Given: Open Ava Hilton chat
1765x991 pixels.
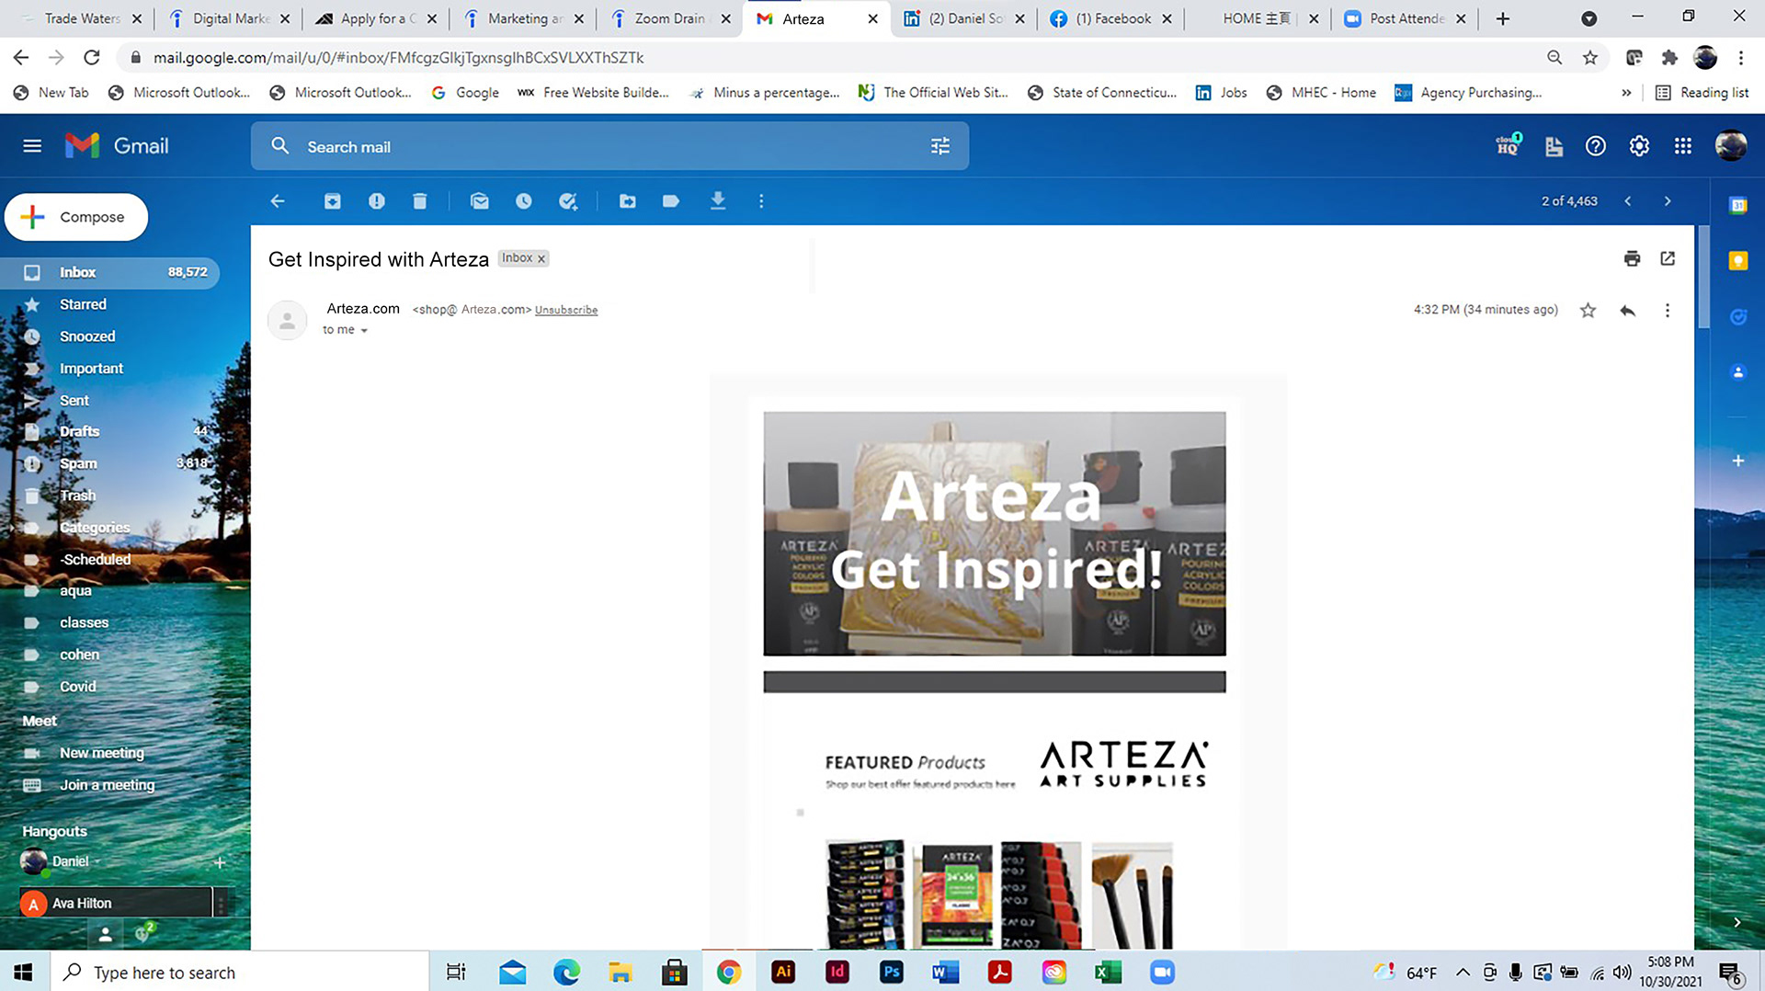Looking at the screenshot, I should pyautogui.click(x=116, y=903).
